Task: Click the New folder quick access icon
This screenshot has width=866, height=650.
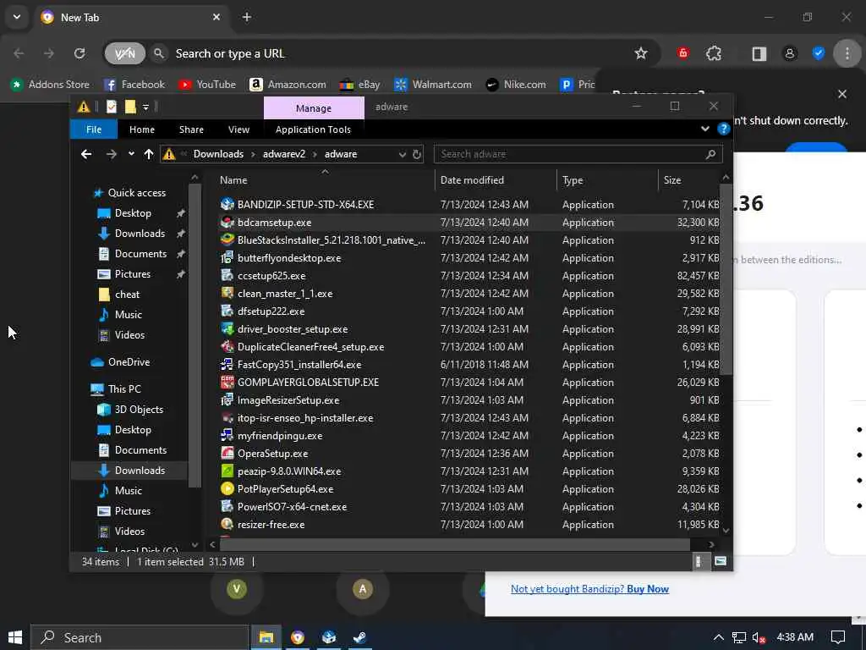Action: pyautogui.click(x=130, y=106)
